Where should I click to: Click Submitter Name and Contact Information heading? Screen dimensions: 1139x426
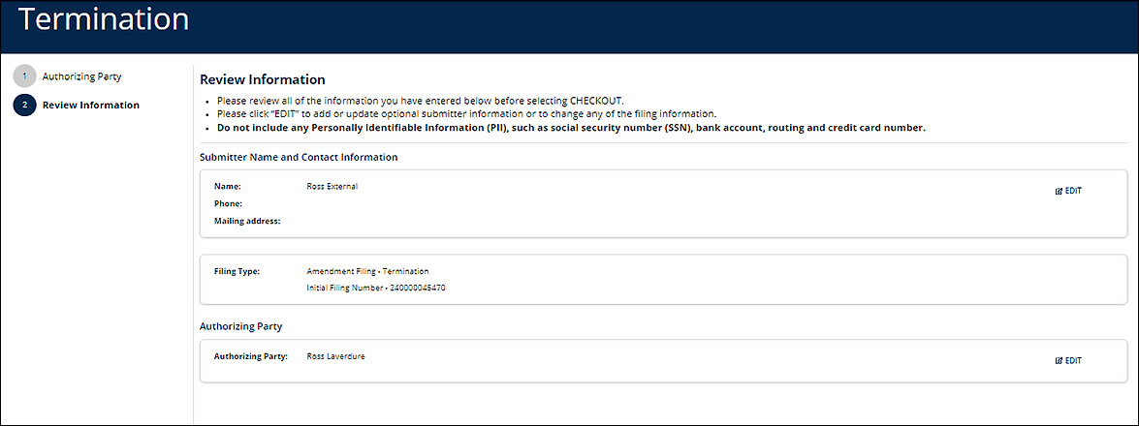pos(299,157)
